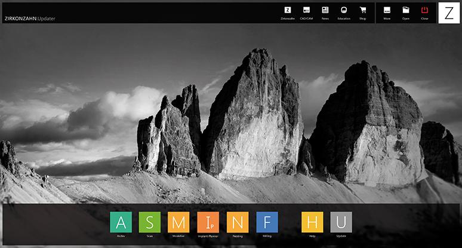Go to the Education icon

pos(344,10)
